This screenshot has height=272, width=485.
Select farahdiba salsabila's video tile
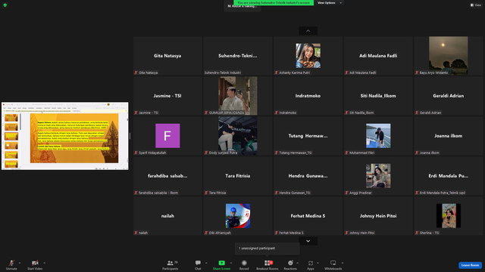(x=167, y=176)
